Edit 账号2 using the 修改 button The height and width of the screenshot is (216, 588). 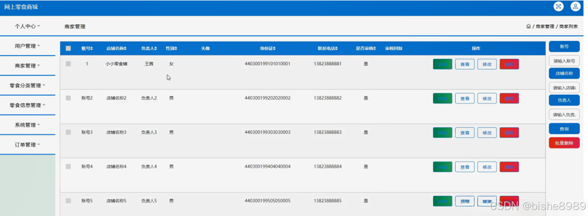(487, 98)
